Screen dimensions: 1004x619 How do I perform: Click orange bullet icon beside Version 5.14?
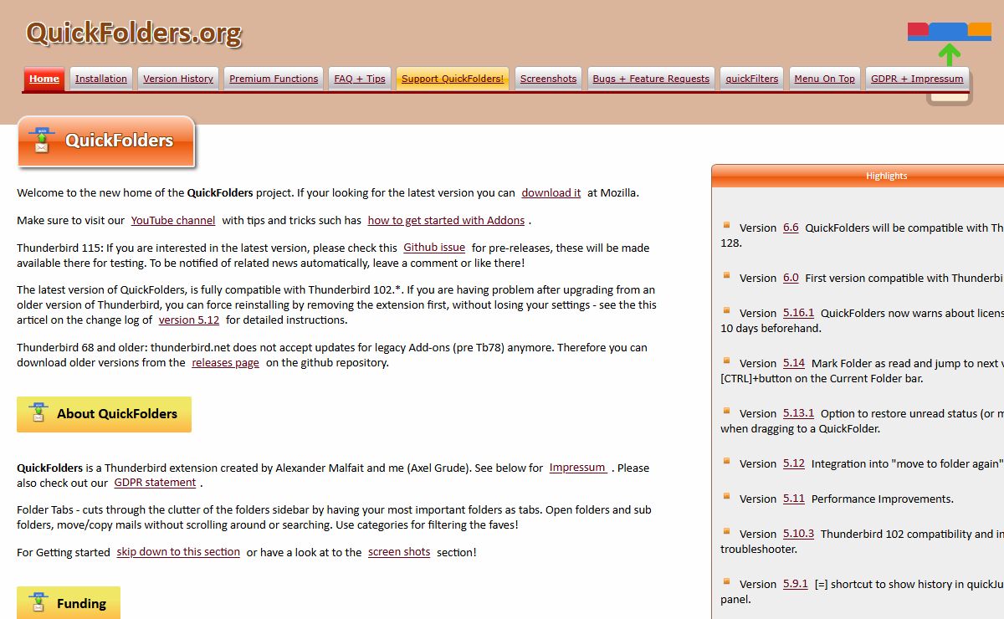pos(726,361)
